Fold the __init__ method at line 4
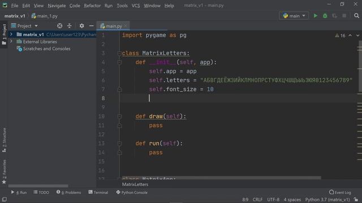362x203 pixels. [x=119, y=62]
